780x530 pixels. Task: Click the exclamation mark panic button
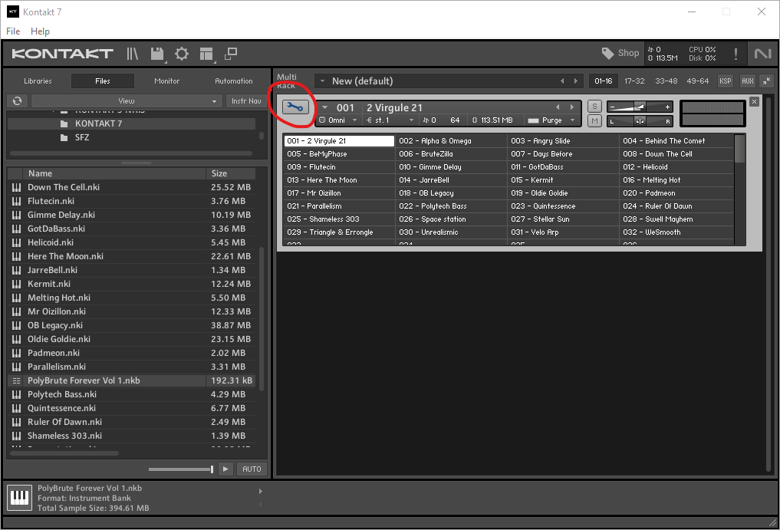coord(736,54)
